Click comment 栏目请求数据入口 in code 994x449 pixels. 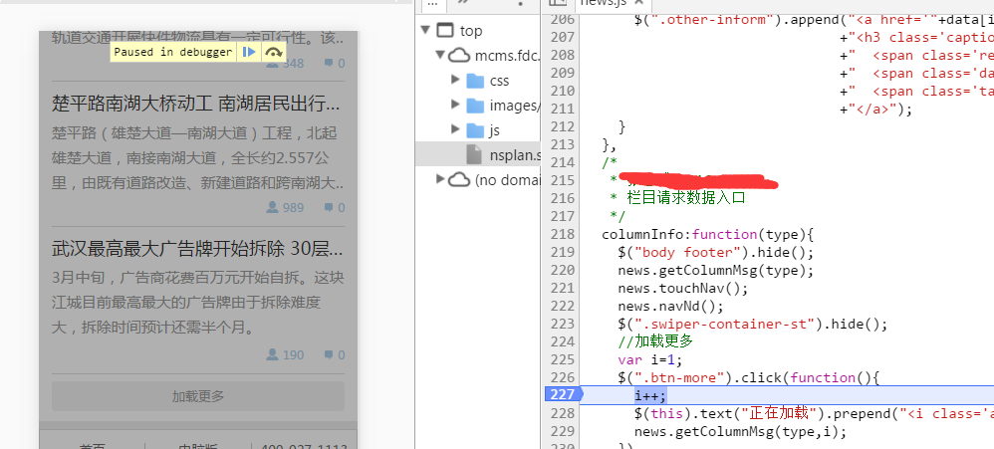[x=686, y=198]
